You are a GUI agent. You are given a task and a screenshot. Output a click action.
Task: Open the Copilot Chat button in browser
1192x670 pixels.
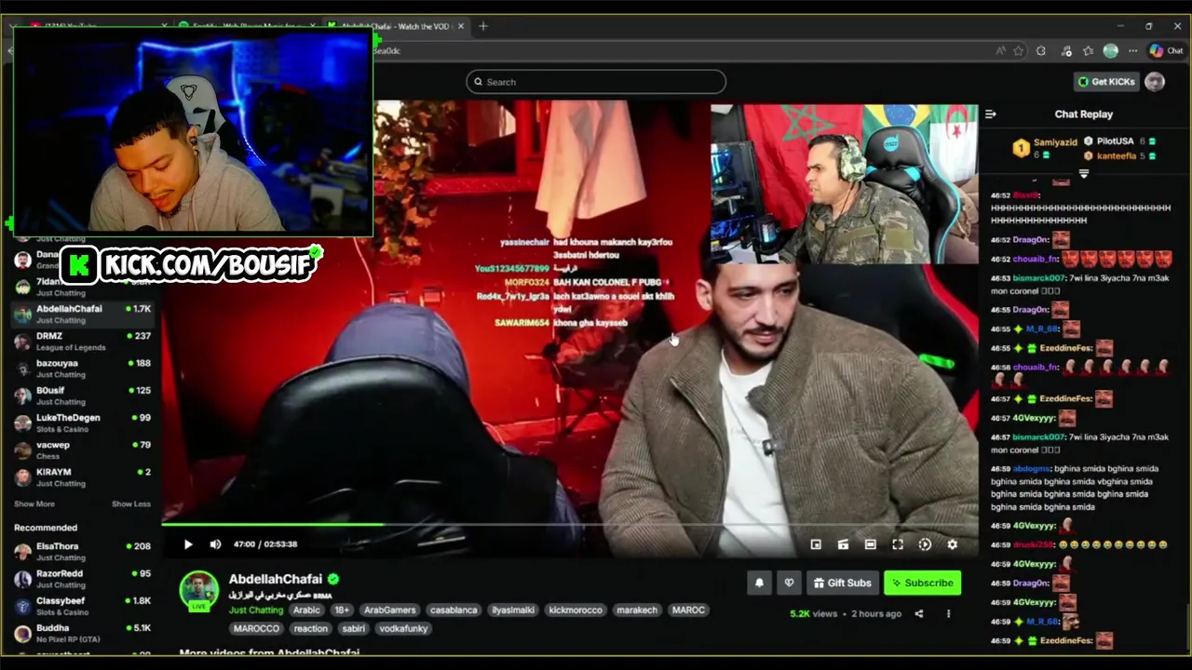pos(1166,51)
